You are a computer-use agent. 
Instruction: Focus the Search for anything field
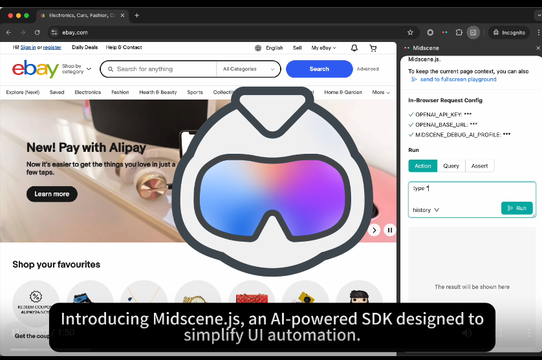pos(158,69)
